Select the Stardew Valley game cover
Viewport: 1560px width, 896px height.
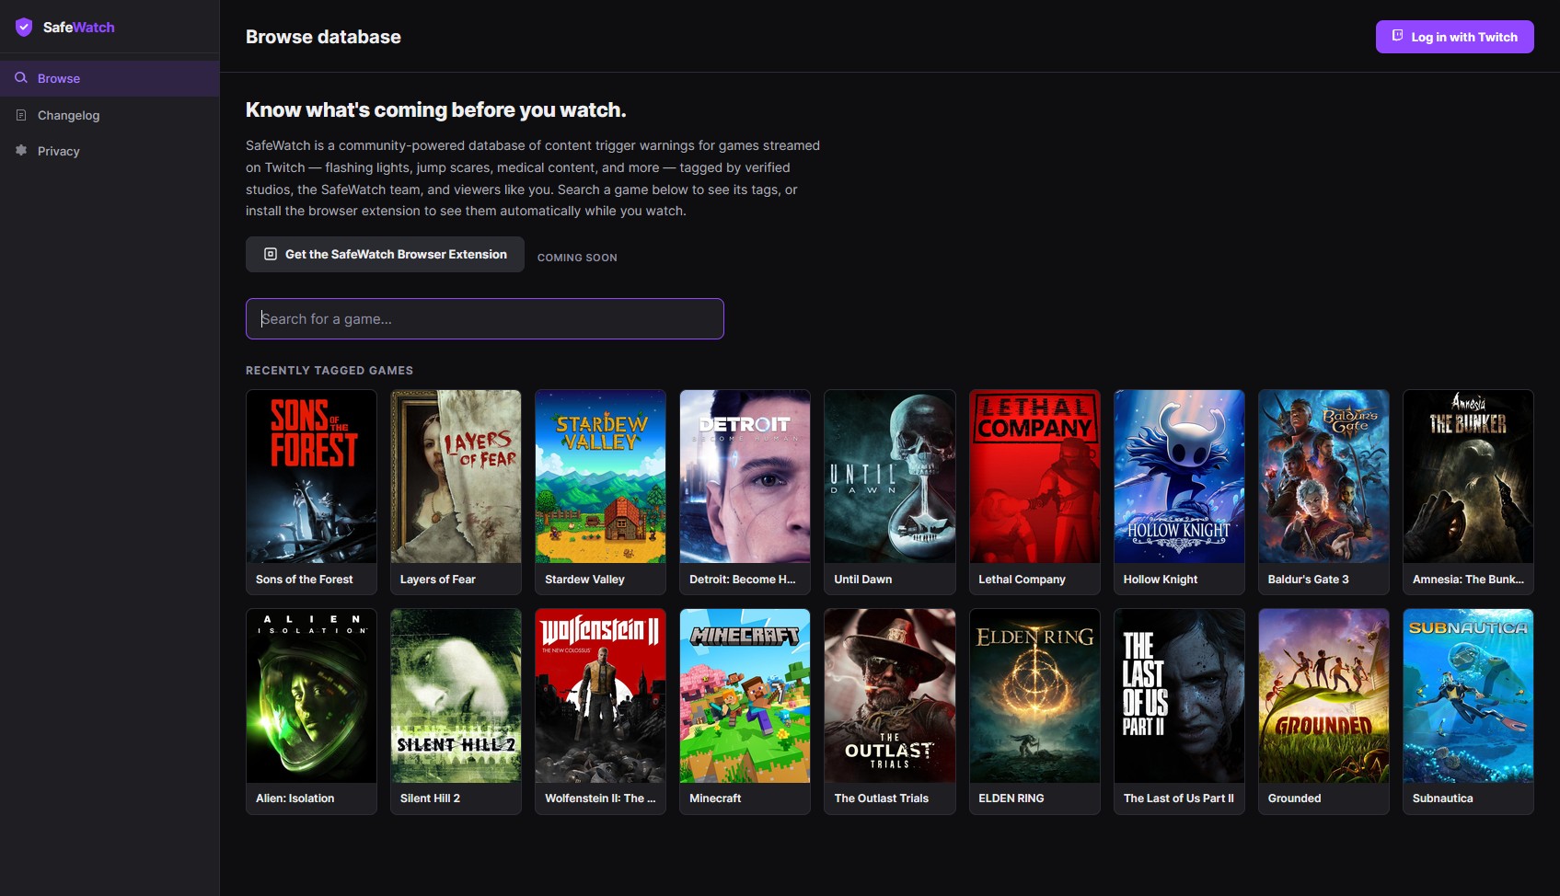point(600,477)
